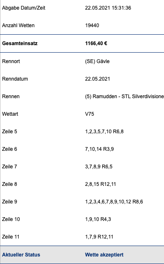Click the Wette akzeptiert status text
Viewport: 164px width, 264px height.
[104, 255]
